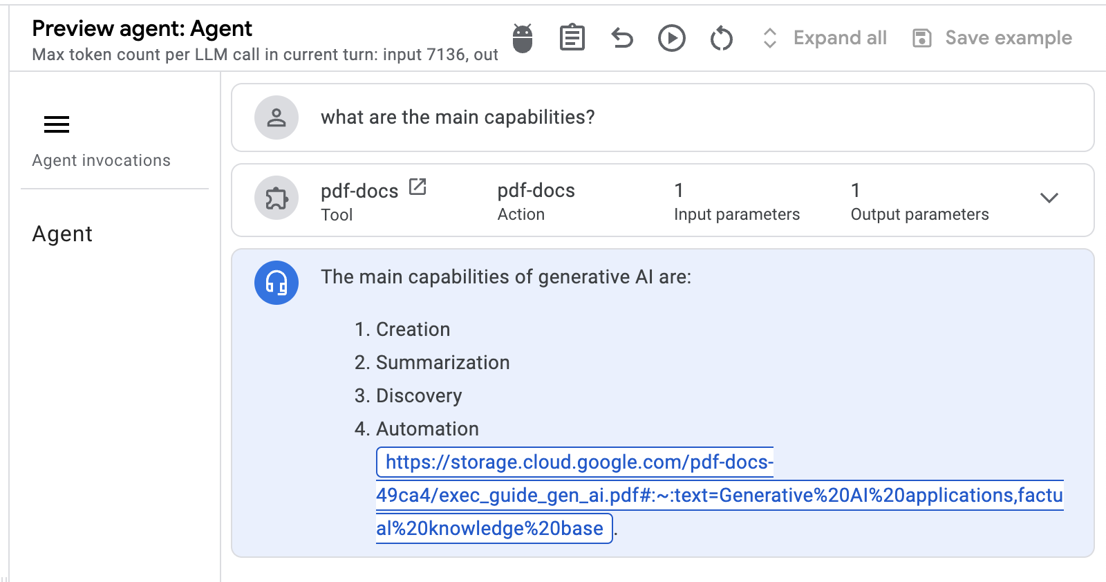The height and width of the screenshot is (582, 1106).
Task: Open the hamburger menu above Agent invocations
Action: pyautogui.click(x=57, y=124)
